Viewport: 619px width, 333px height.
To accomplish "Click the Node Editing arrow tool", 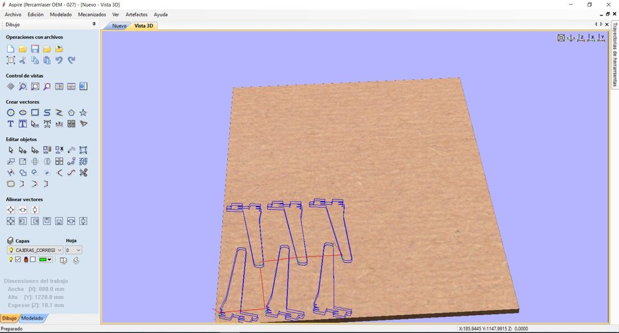I will point(23,150).
